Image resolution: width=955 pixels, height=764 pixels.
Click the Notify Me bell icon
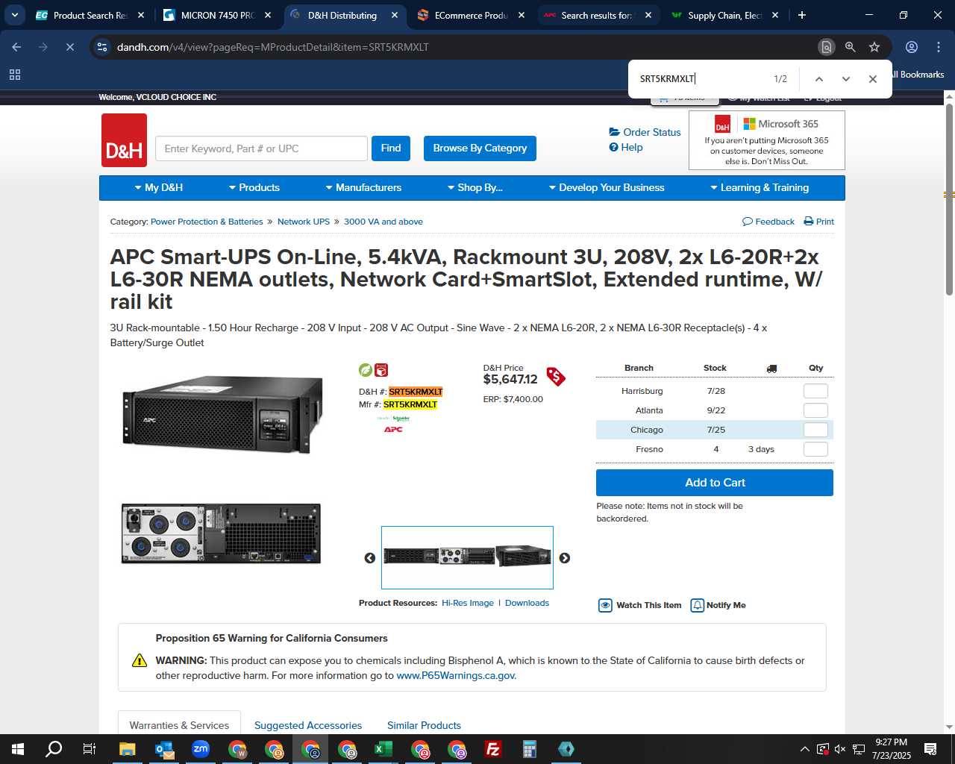698,605
